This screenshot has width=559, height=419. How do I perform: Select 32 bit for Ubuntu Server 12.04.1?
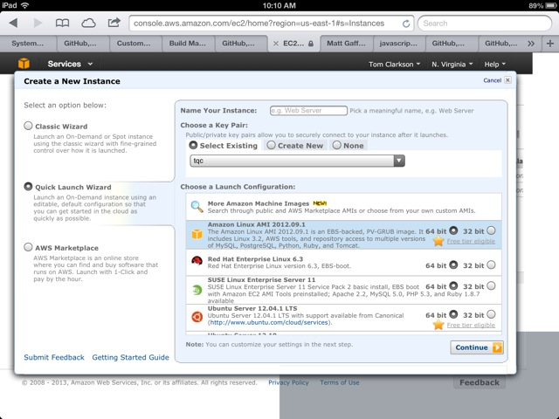coord(491,314)
